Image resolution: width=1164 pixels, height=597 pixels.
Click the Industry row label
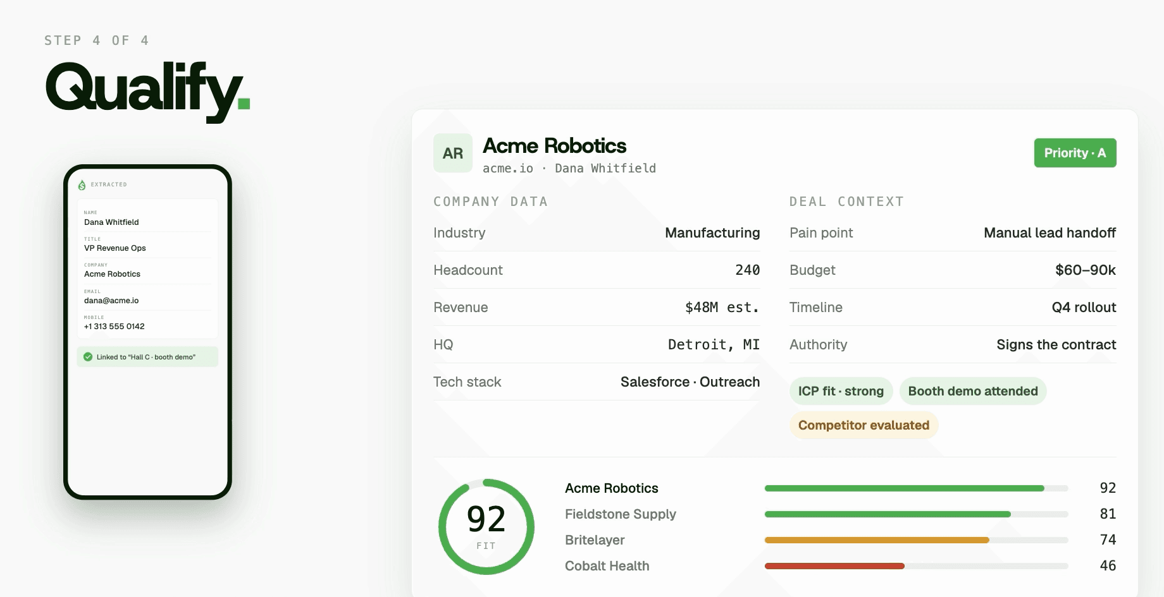coord(459,233)
